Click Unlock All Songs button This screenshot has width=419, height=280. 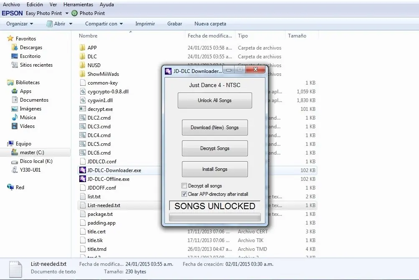[215, 100]
